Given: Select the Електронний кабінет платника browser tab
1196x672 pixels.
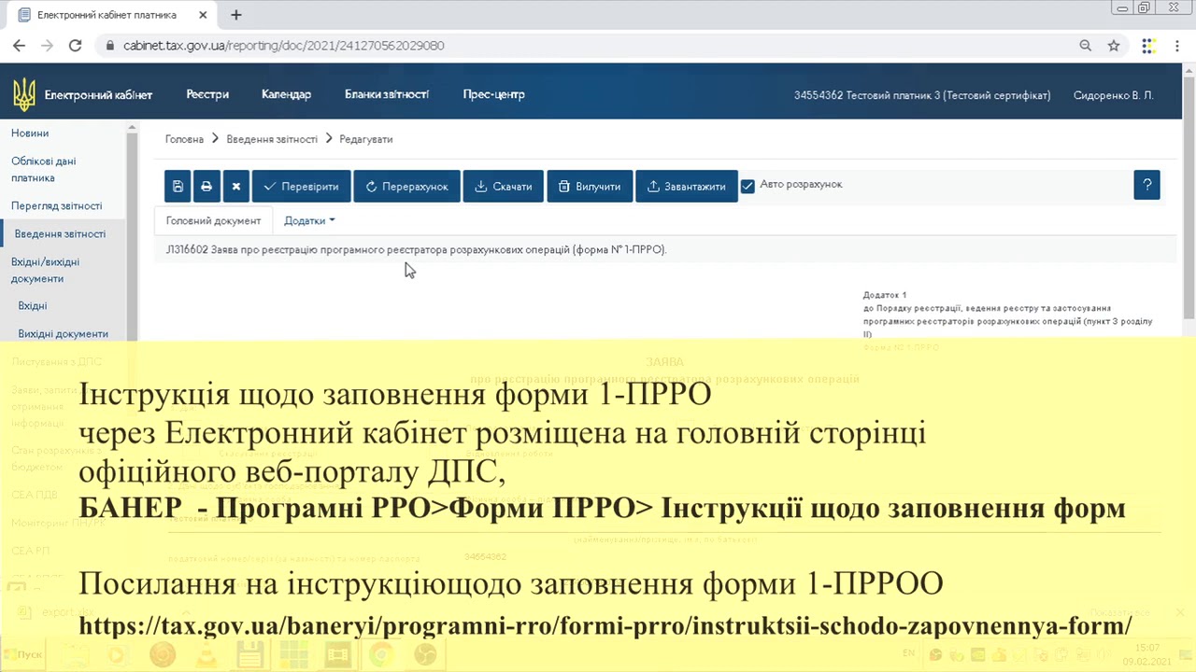Looking at the screenshot, I should click(x=112, y=15).
